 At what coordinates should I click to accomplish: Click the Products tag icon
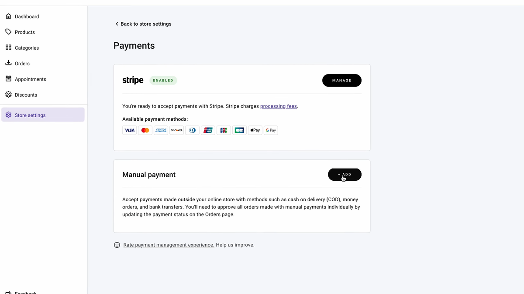(8, 32)
